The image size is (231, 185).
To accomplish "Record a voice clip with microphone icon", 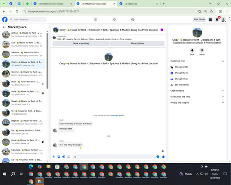I will 54,157.
